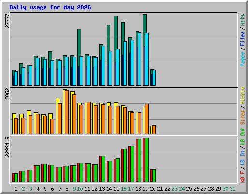Click day 16 on the date axis

pyautogui.click(x=124, y=189)
